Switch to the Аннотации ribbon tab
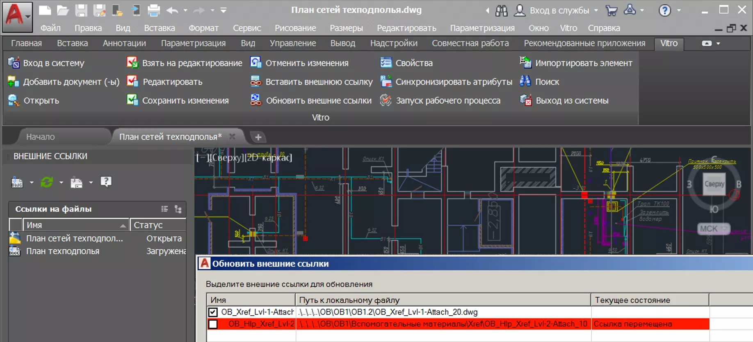 click(x=124, y=43)
